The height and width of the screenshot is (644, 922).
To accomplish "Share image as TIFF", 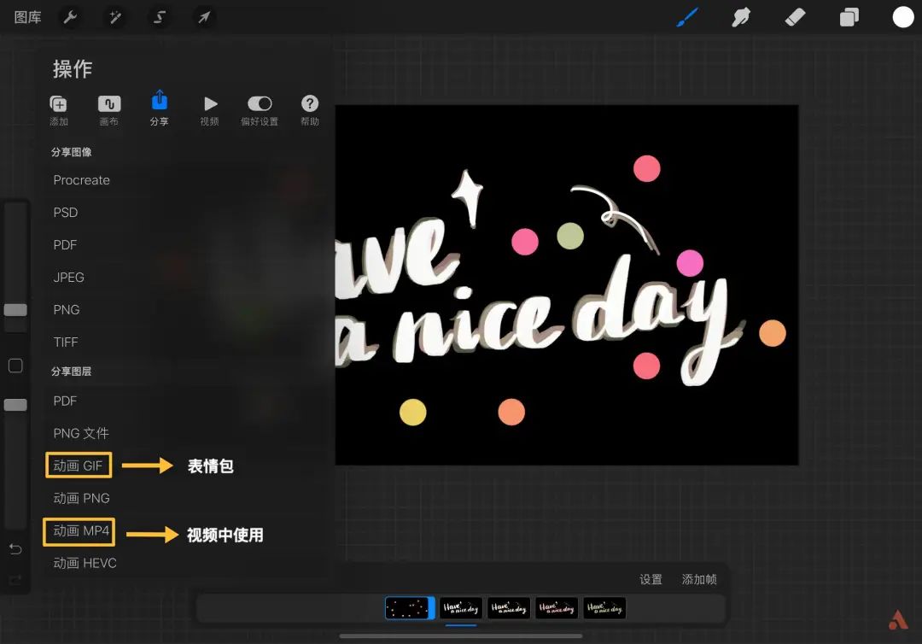I will (66, 342).
